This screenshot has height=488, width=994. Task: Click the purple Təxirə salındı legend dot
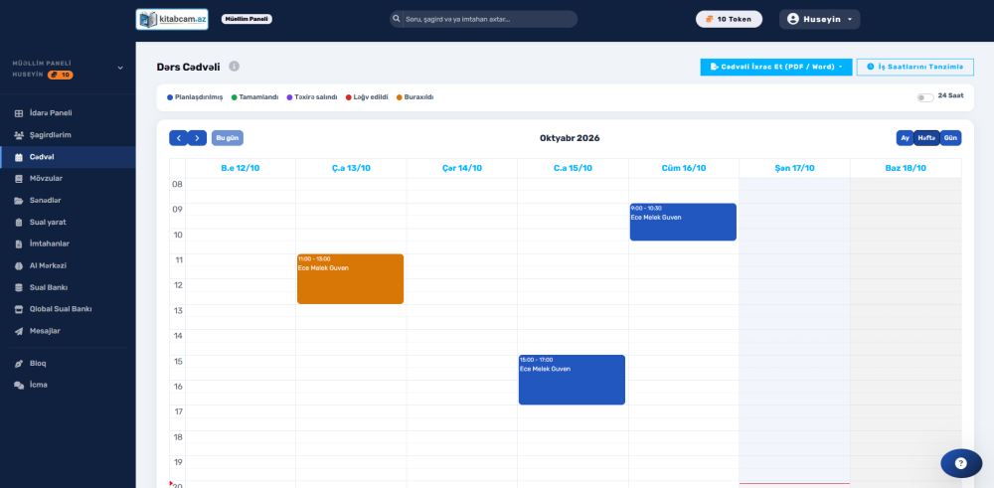[x=289, y=97]
